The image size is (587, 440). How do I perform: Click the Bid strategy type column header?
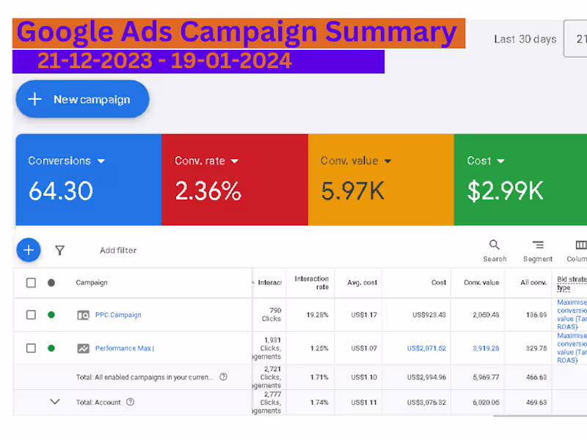(x=572, y=283)
